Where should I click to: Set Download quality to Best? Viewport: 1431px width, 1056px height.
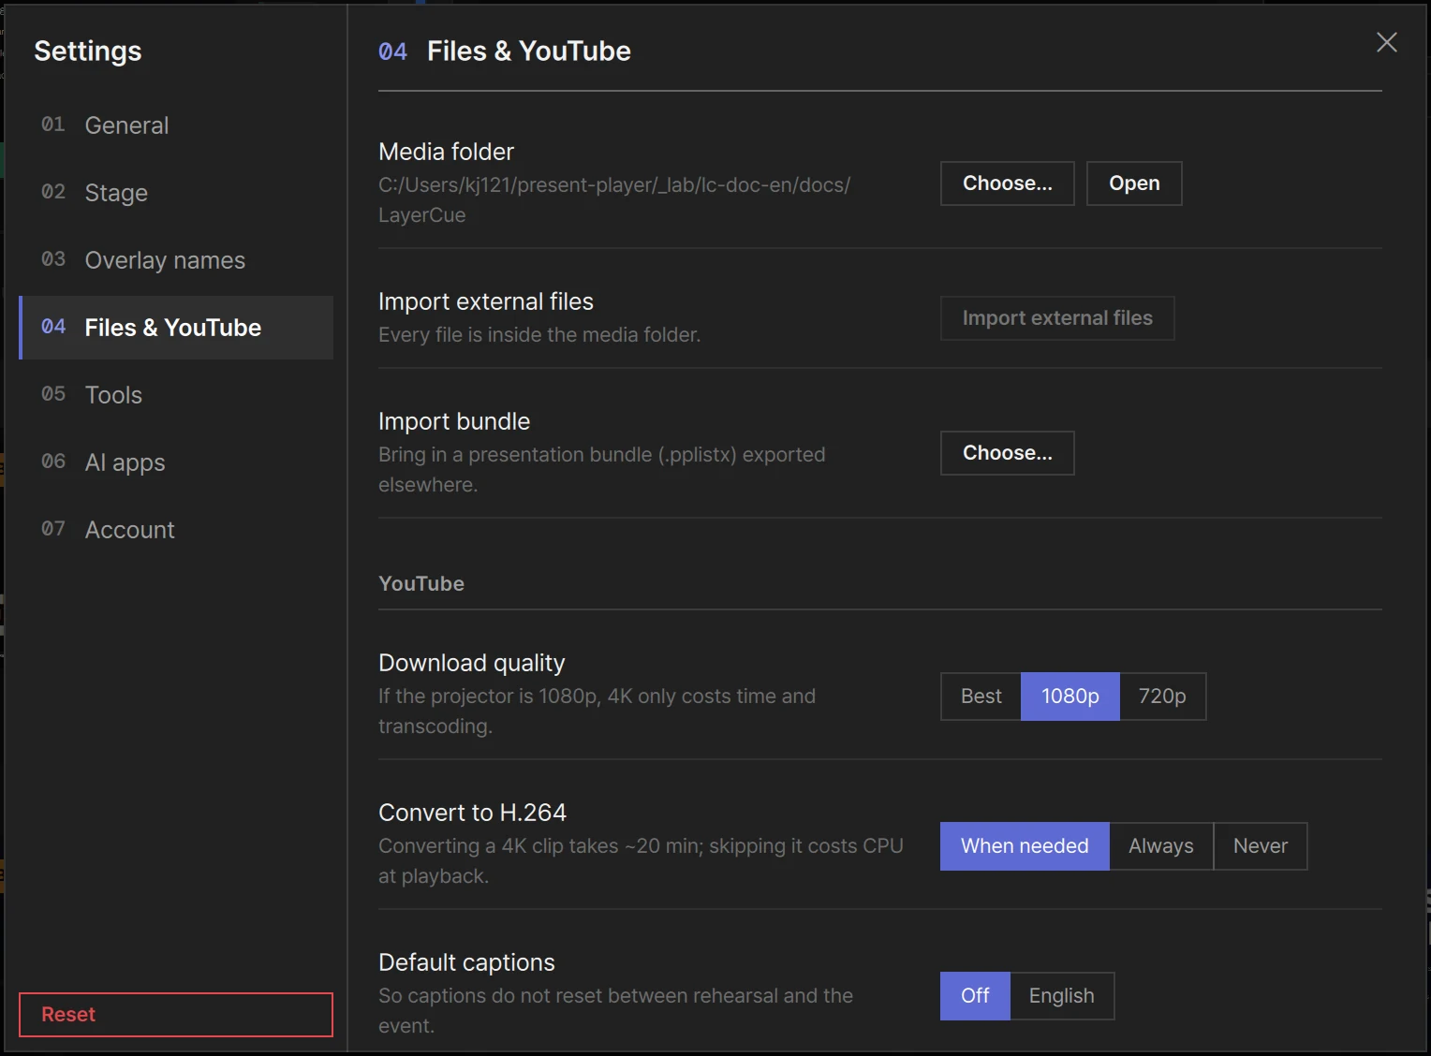pos(981,697)
